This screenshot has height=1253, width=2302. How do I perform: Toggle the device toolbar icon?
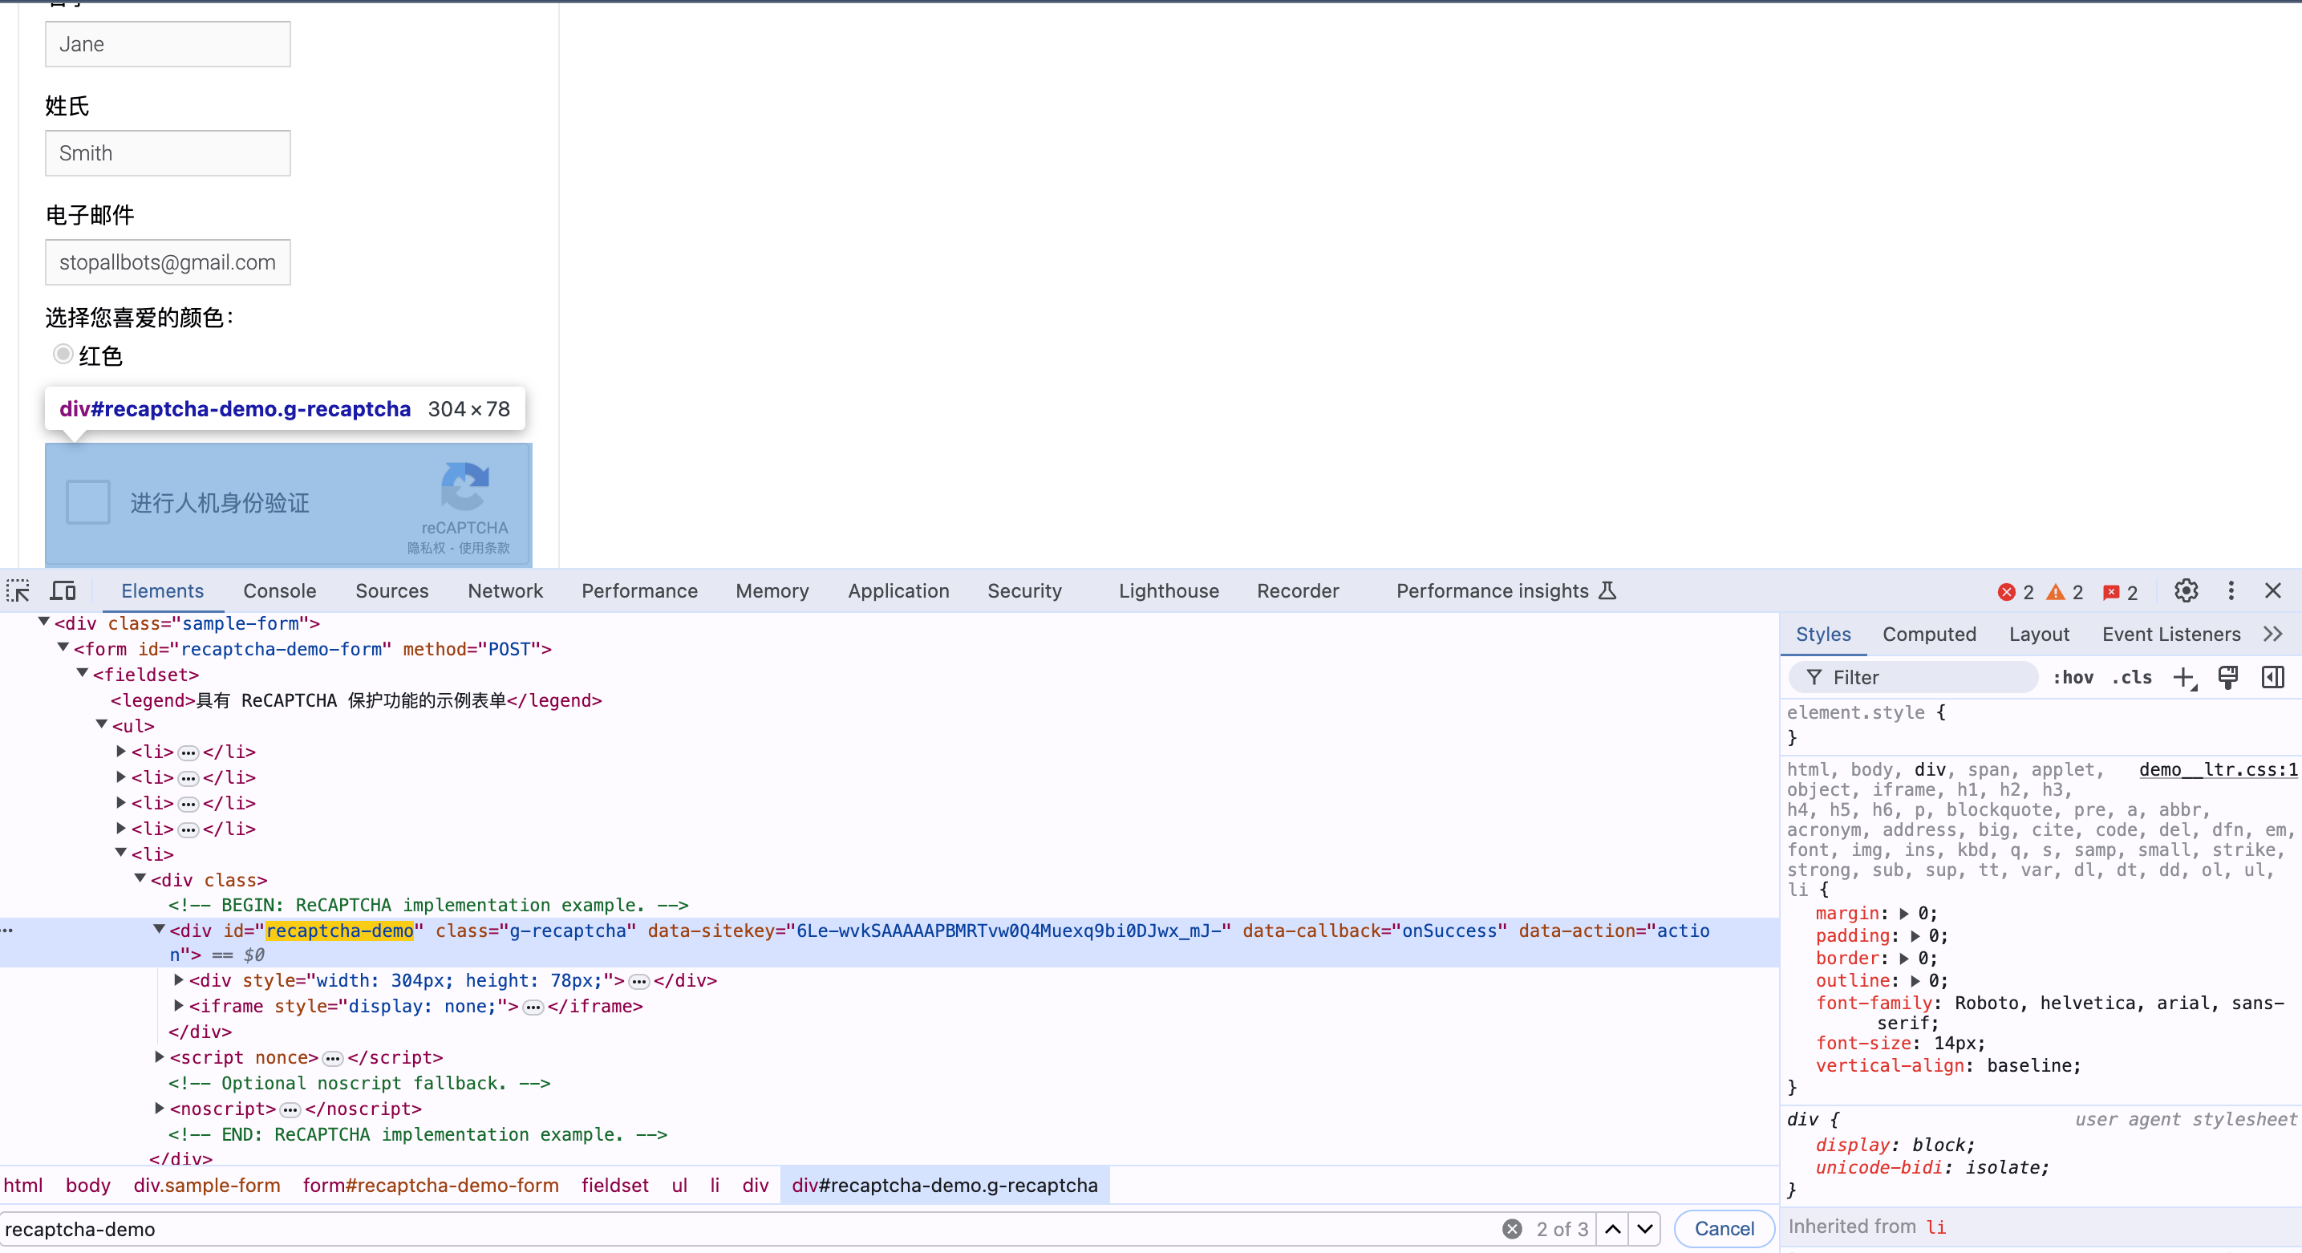pyautogui.click(x=63, y=590)
